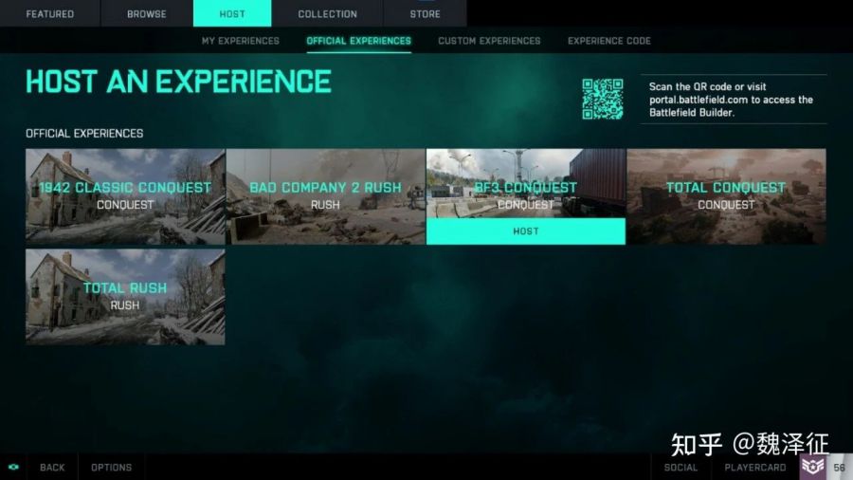Click the green eye icon in bottom bar
The height and width of the screenshot is (480, 853).
point(13,467)
